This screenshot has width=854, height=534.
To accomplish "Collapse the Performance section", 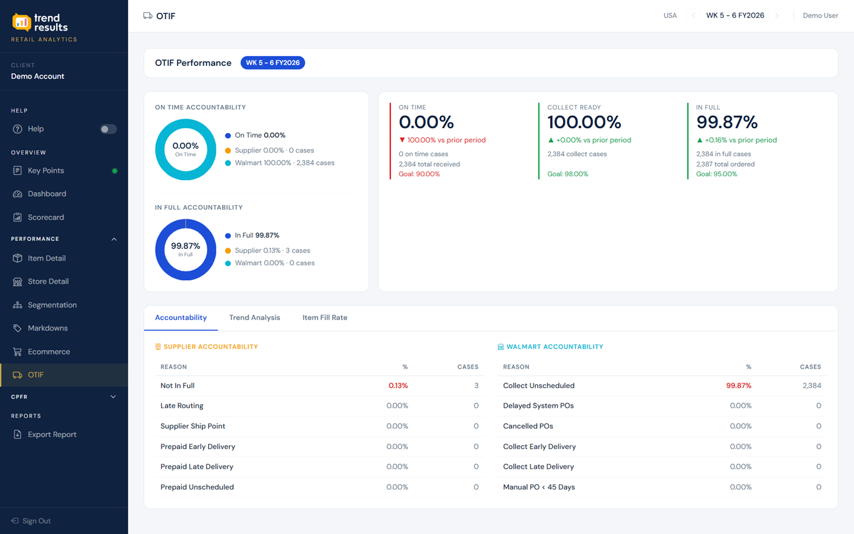I will coord(113,239).
